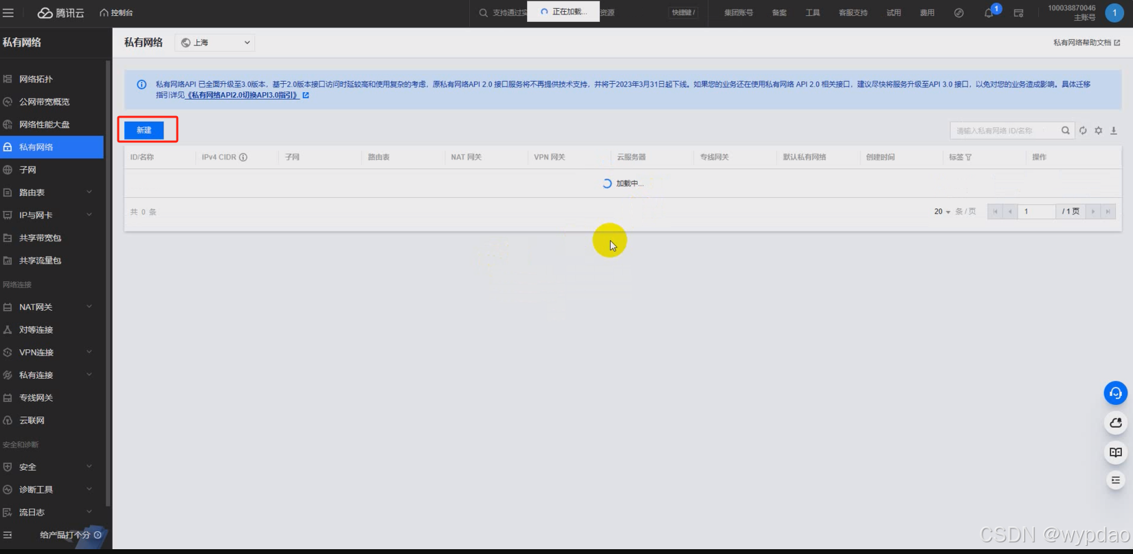Open the hamburger menu at top-left

(x=8, y=12)
